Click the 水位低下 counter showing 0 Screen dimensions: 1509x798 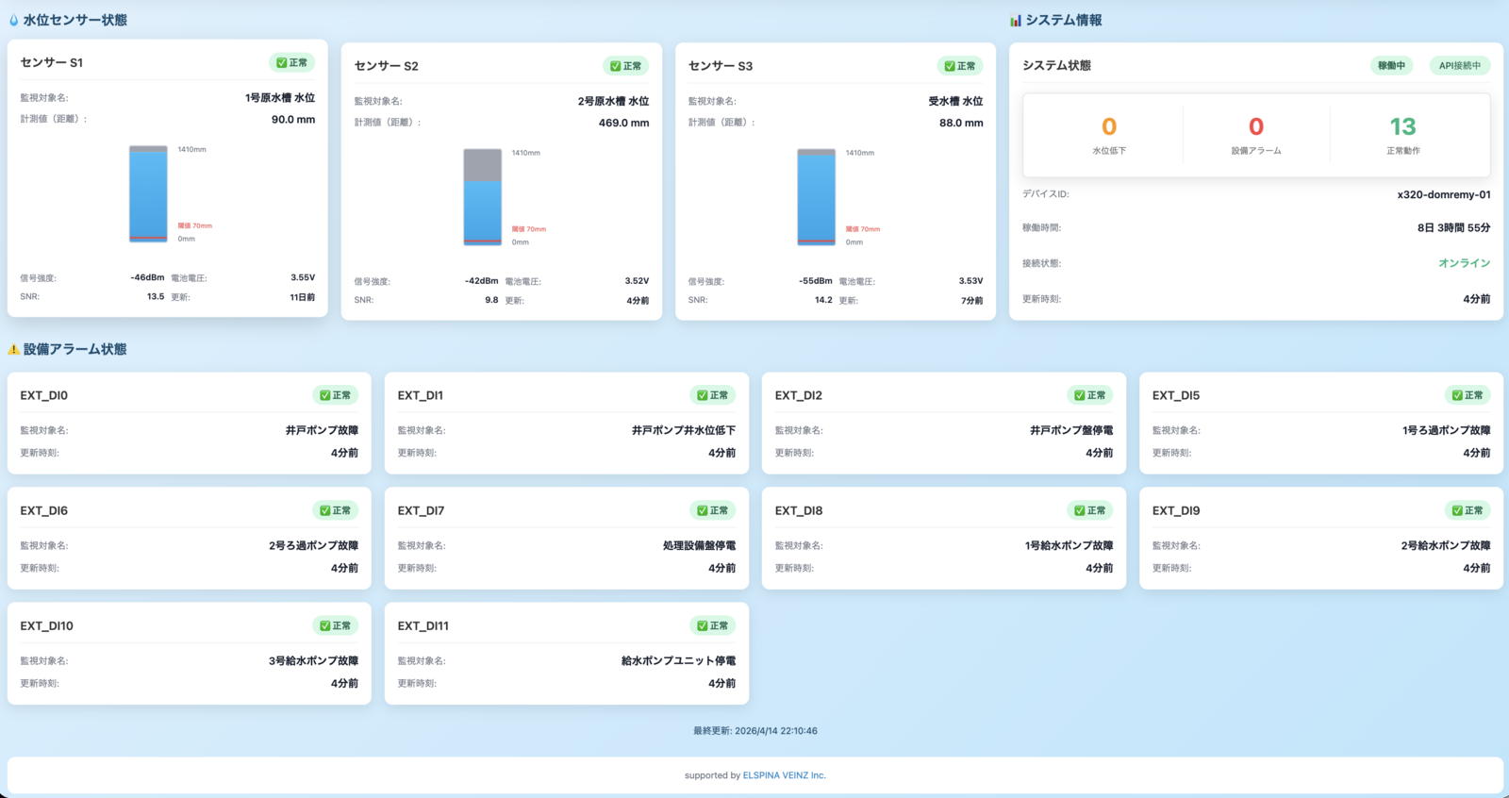(x=1109, y=135)
